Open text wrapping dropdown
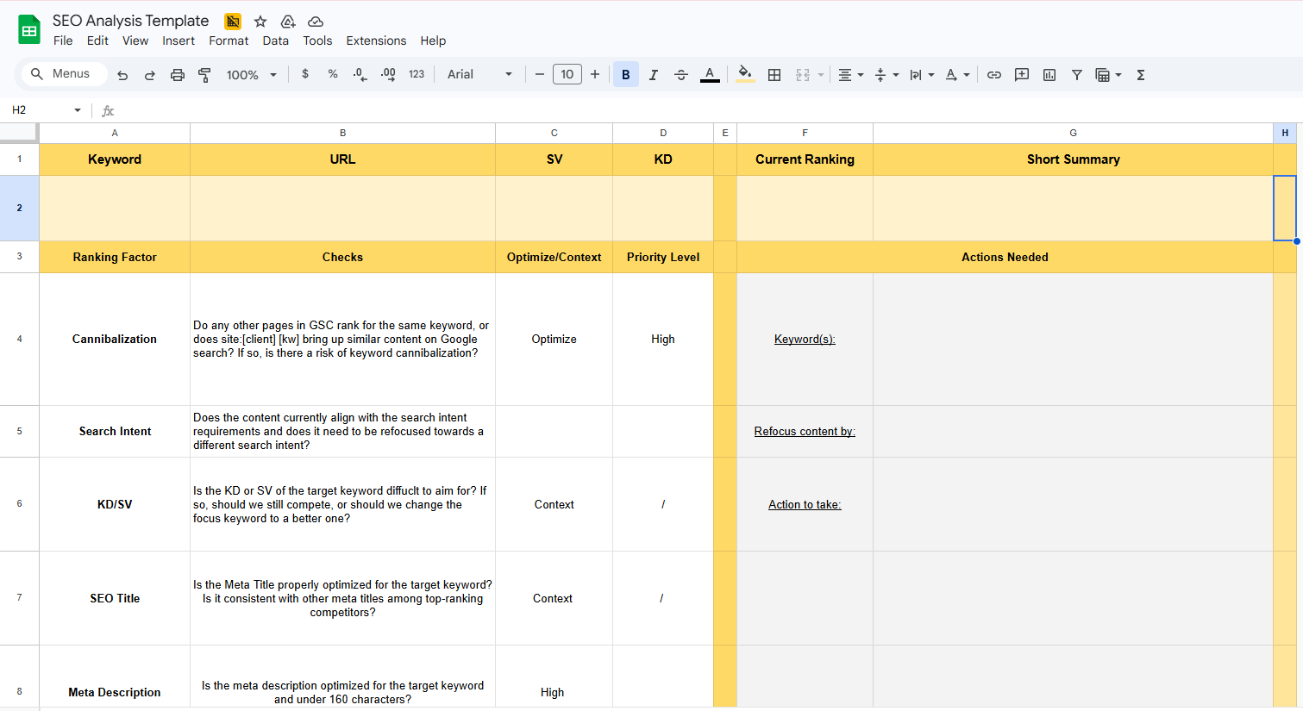Viewport: 1303px width, 711px height. click(922, 75)
